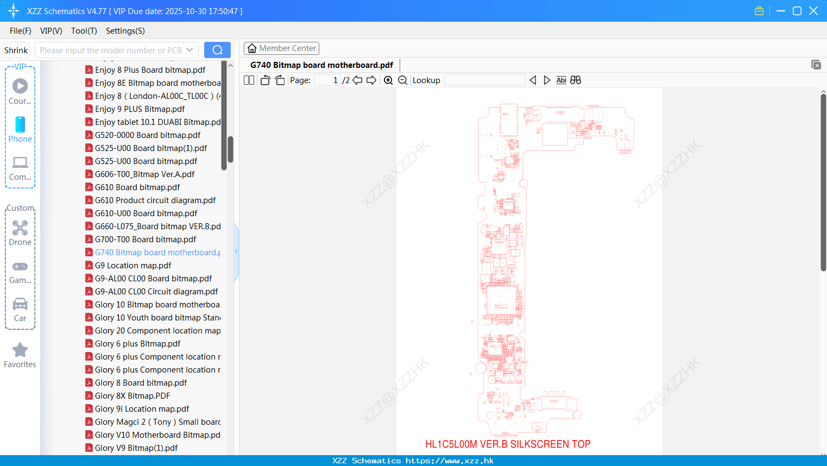
Task: Open the Member Center
Action: click(281, 48)
